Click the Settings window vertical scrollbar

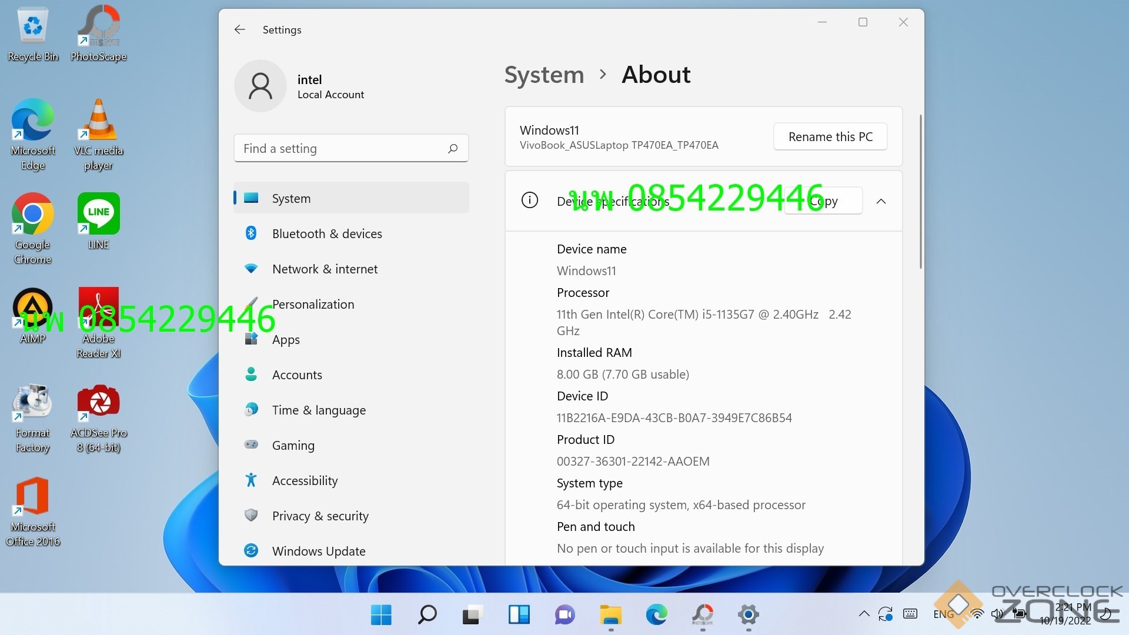920,192
